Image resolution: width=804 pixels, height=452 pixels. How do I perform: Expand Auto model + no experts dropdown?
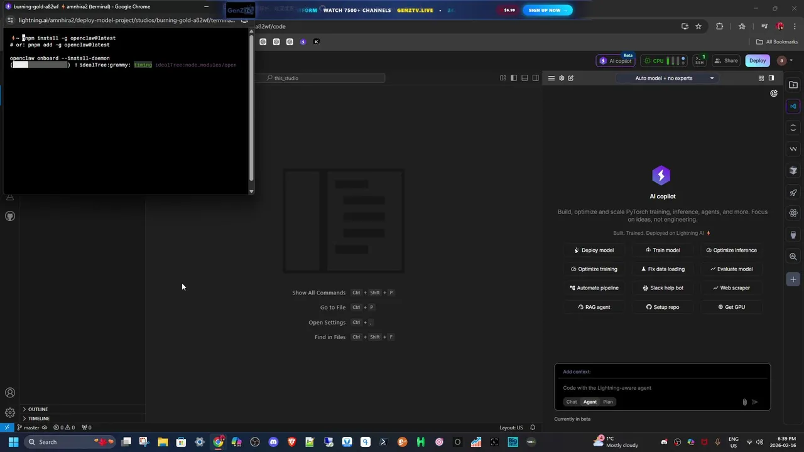click(x=667, y=78)
